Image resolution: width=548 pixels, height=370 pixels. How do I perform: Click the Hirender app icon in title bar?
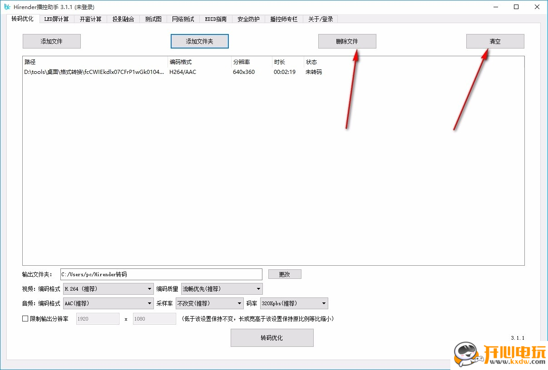click(7, 7)
